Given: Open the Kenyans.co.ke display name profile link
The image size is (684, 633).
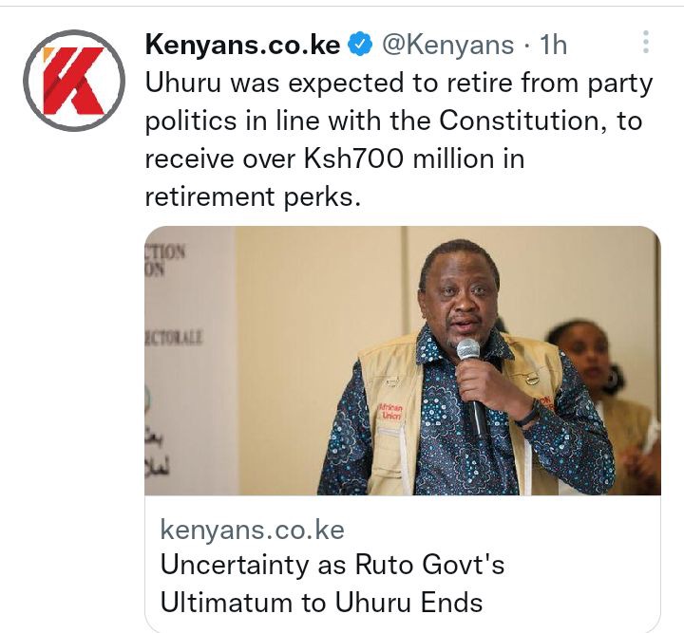Looking at the screenshot, I should [242, 45].
